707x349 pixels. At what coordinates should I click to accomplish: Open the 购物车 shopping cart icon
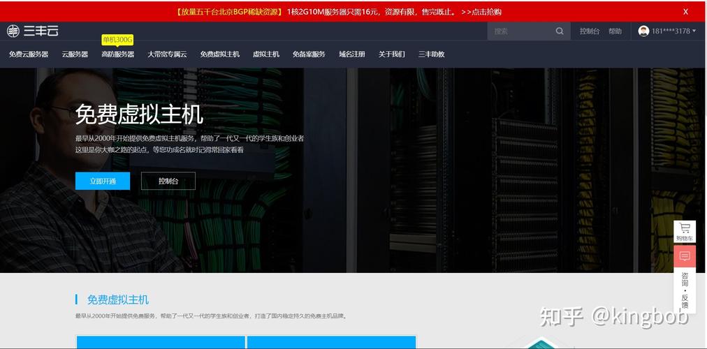pyautogui.click(x=685, y=232)
